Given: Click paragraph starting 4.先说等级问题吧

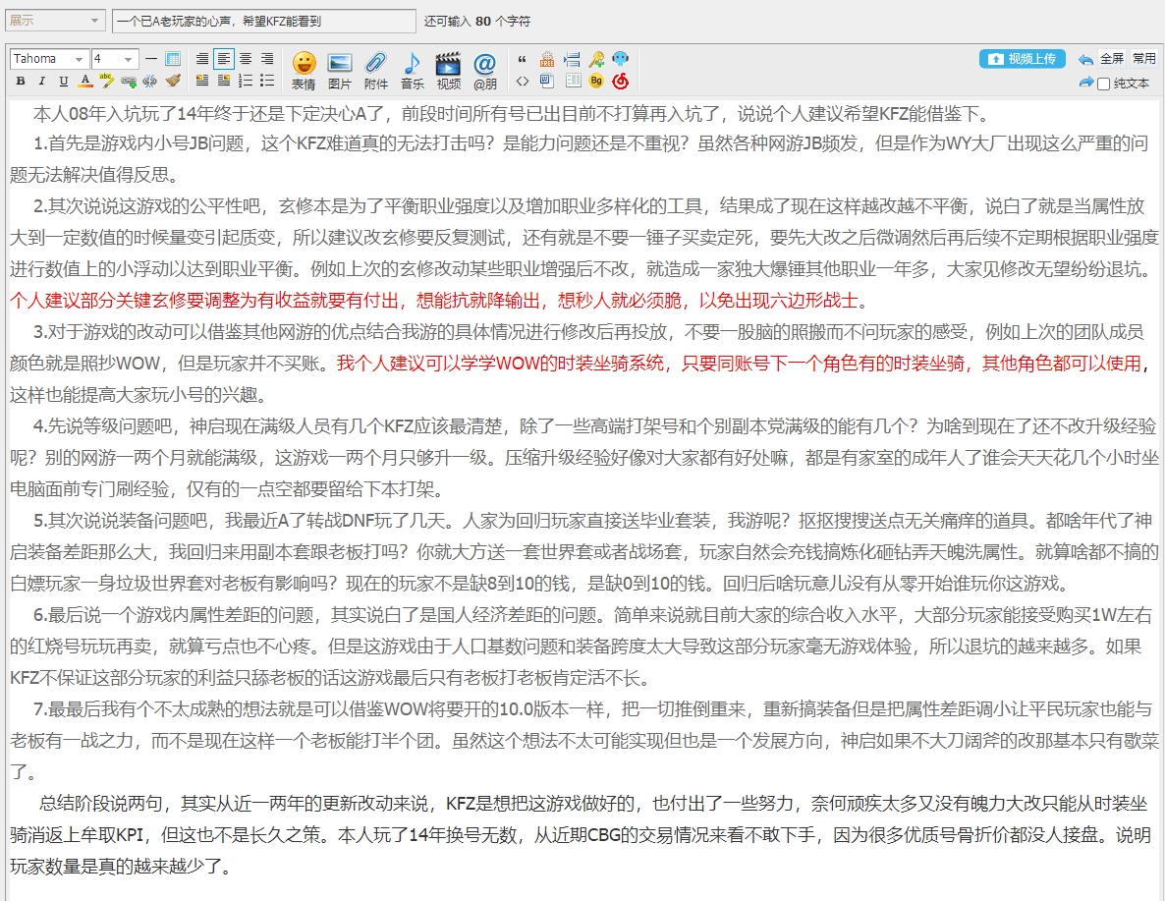Looking at the screenshot, I should [x=583, y=457].
